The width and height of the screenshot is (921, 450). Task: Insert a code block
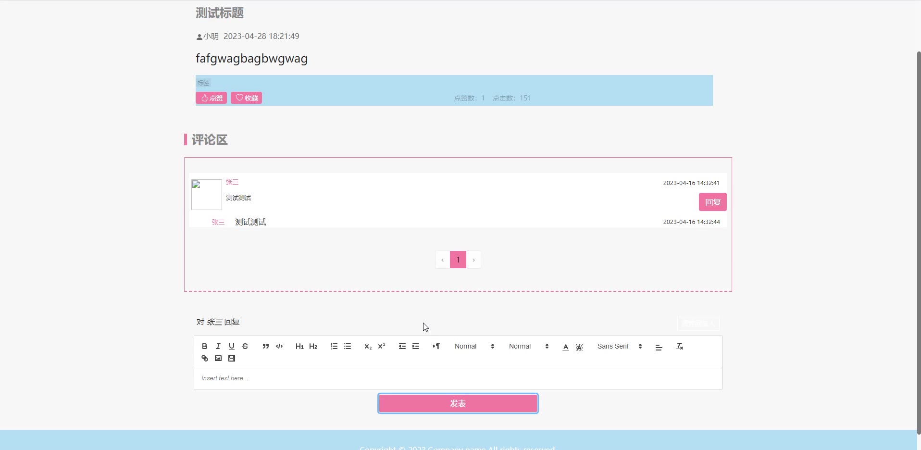click(279, 346)
